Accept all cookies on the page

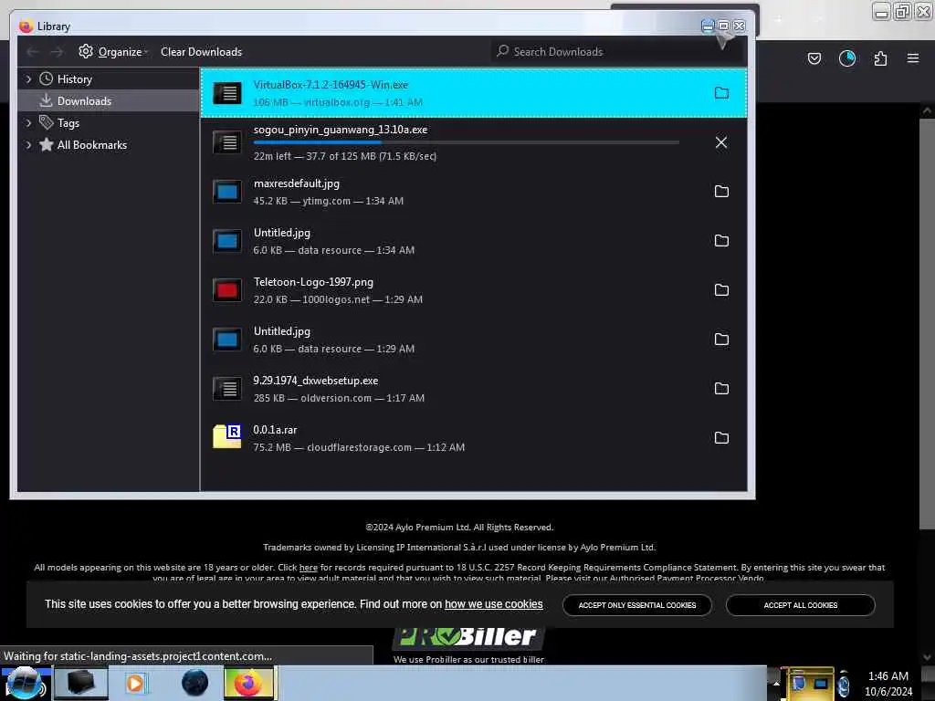[x=800, y=605]
